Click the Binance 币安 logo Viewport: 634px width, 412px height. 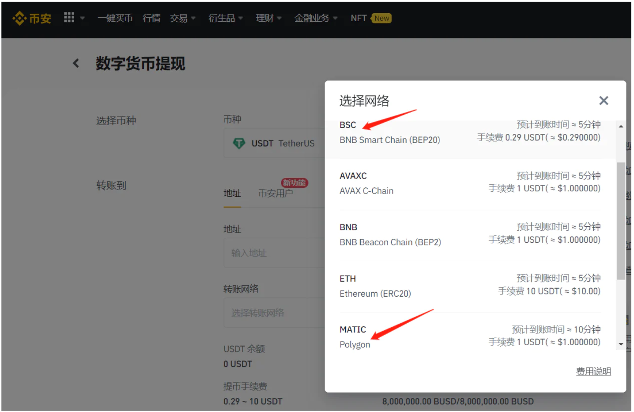(32, 18)
